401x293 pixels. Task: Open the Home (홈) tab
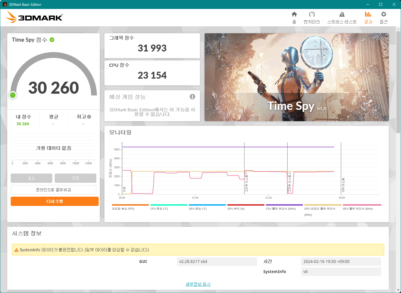pyautogui.click(x=294, y=18)
